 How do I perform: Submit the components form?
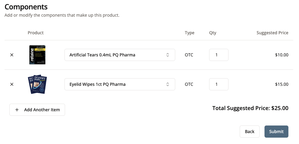pos(276,132)
